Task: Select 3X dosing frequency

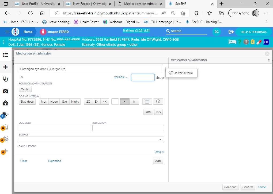Action: click(96, 102)
